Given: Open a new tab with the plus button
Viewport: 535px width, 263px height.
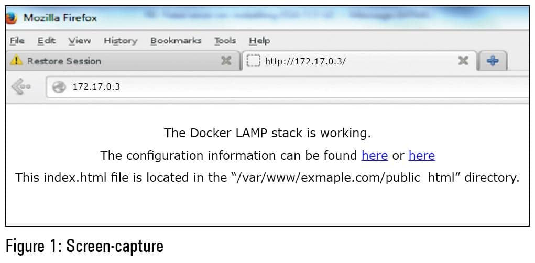Looking at the screenshot, I should coord(493,61).
